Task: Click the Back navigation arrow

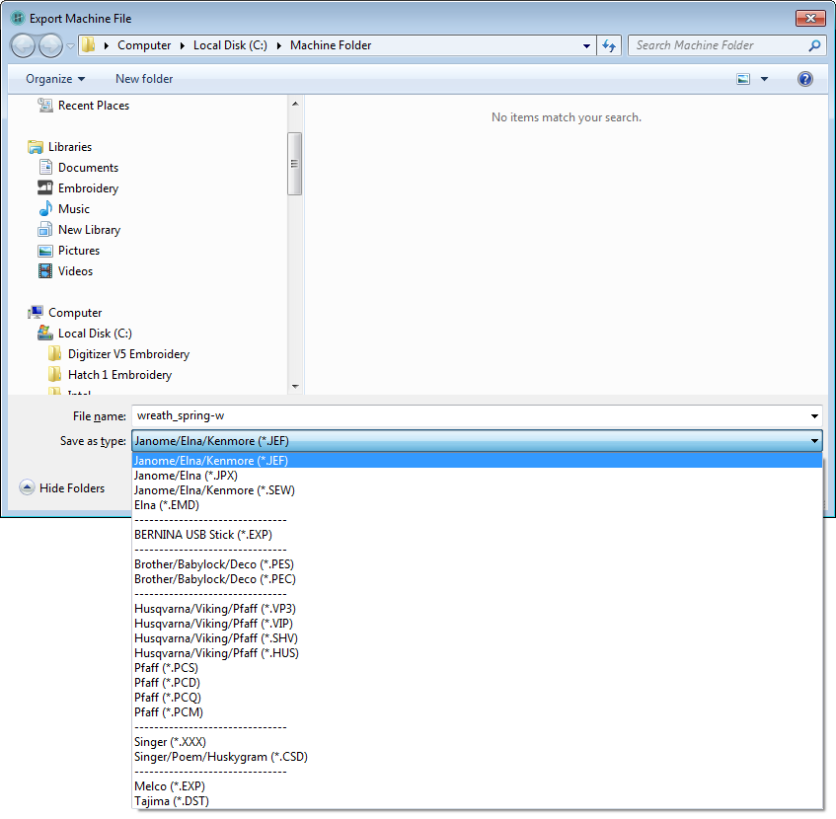Action: (23, 45)
